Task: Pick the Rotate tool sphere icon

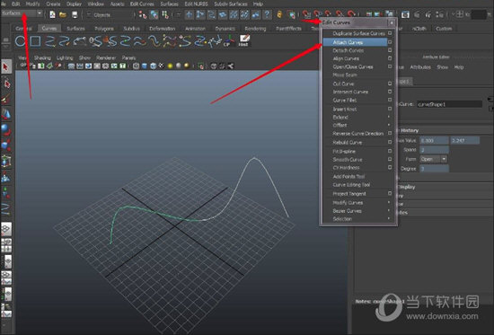Action: tap(6, 129)
